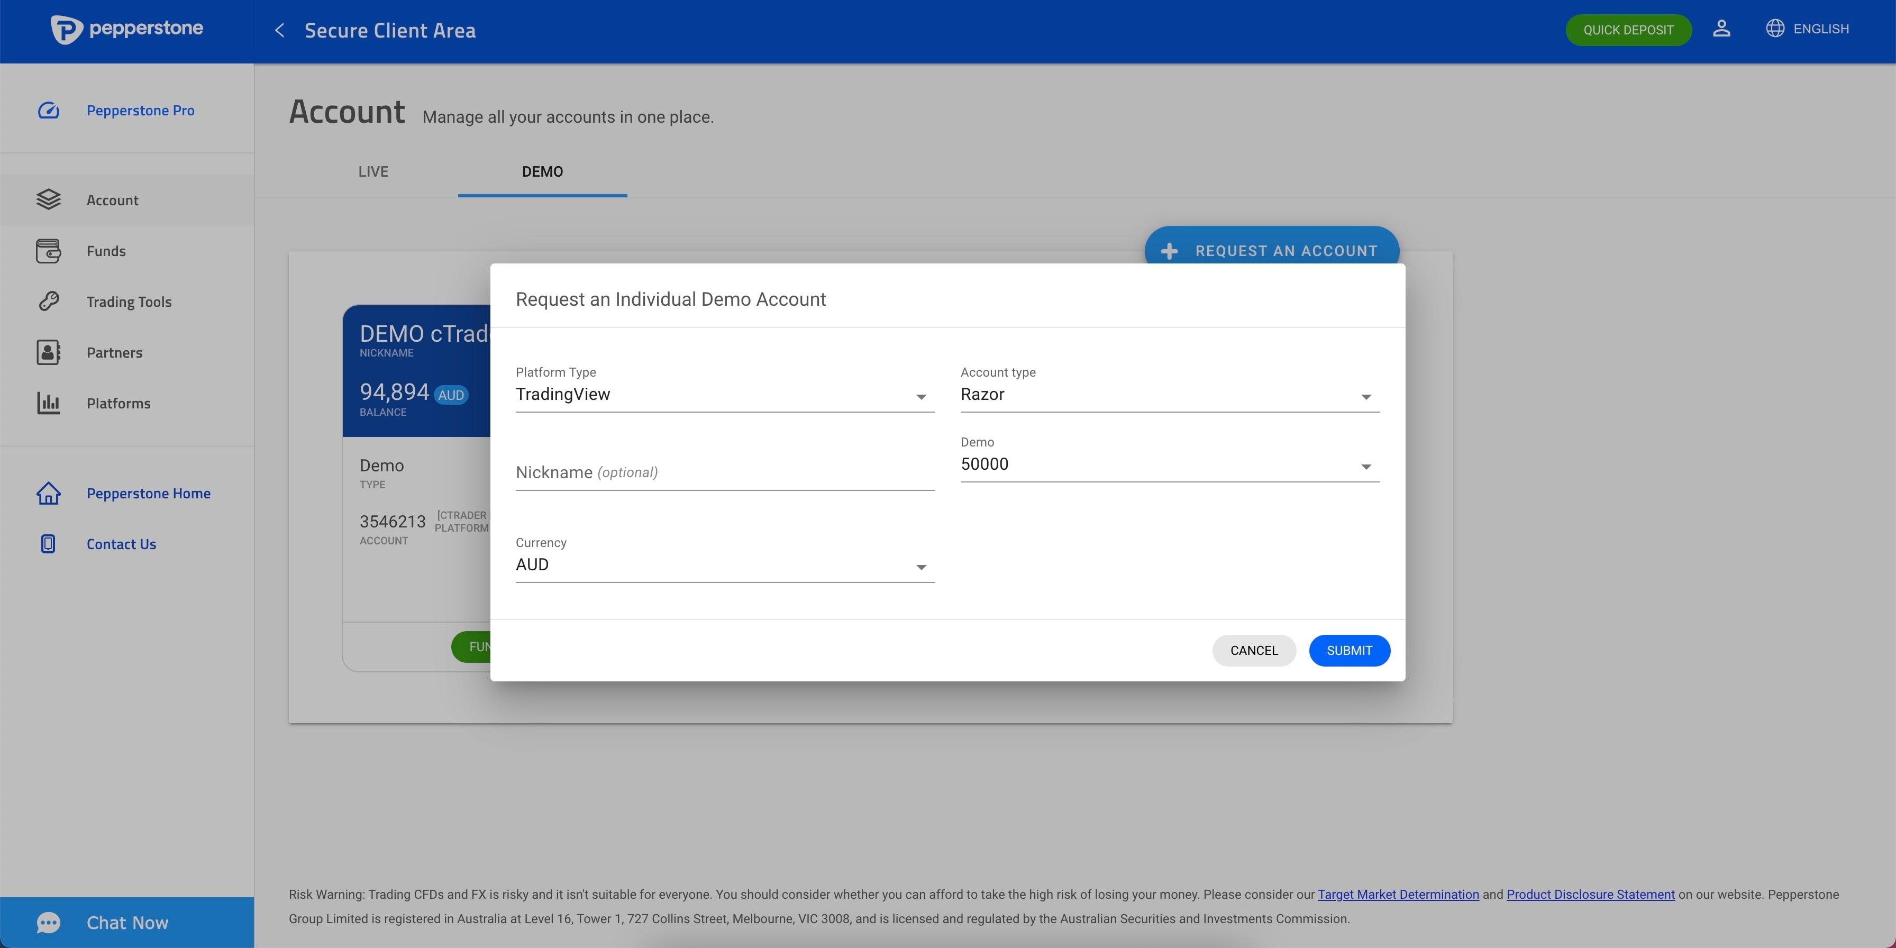
Task: Open Platforms in sidebar
Action: click(126, 403)
